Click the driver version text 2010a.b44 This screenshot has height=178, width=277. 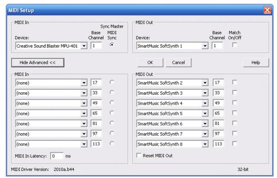[x=64, y=169]
